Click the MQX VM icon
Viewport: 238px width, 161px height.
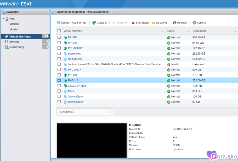(65, 91)
